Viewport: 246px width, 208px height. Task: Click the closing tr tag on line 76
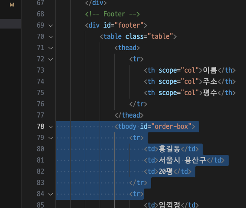coord(138,104)
